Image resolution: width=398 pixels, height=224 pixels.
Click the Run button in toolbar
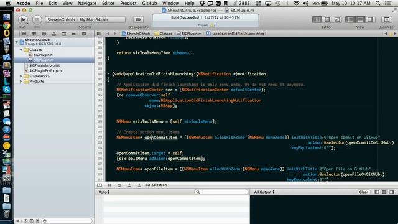(22, 19)
